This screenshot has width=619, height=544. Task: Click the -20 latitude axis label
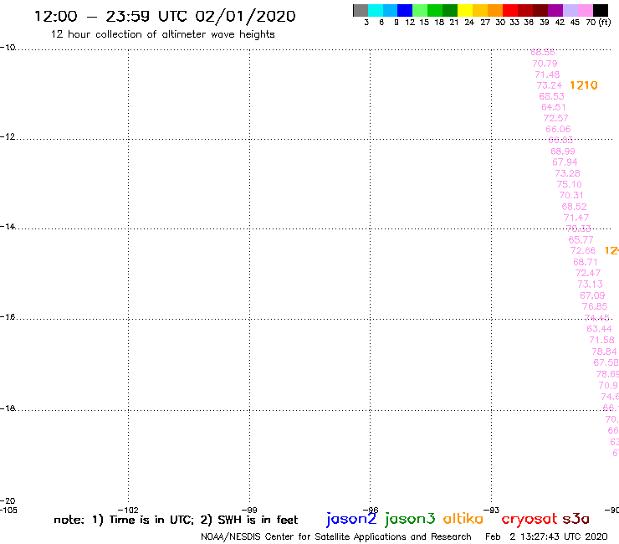8,501
